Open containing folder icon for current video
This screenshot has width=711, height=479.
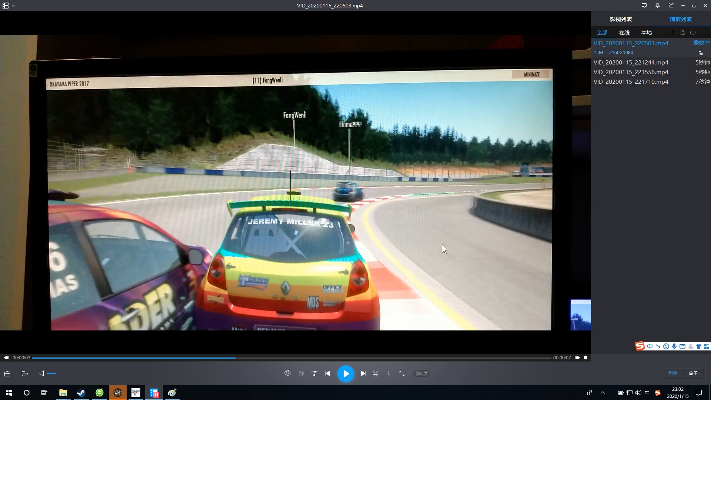tap(701, 53)
